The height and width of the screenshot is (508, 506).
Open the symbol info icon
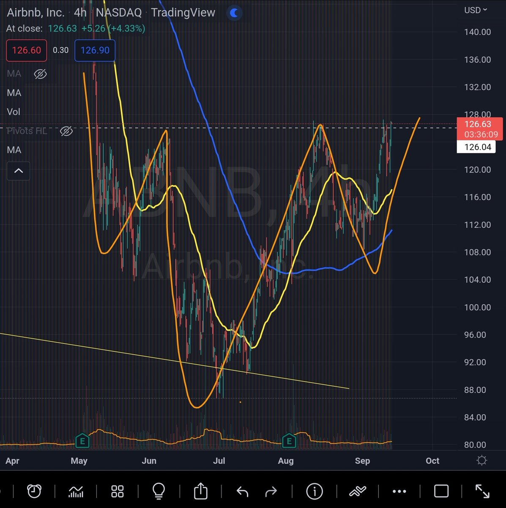315,491
